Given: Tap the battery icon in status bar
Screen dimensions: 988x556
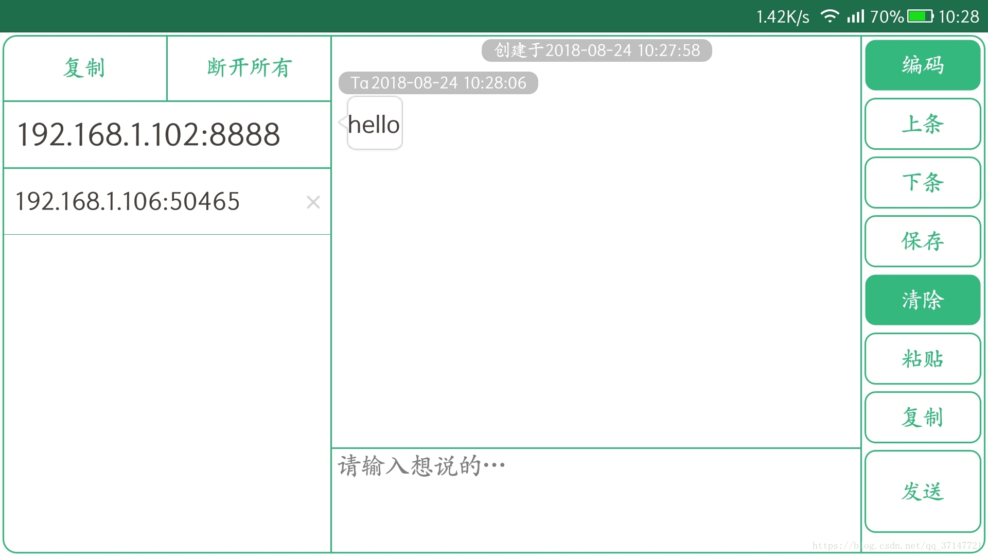Looking at the screenshot, I should pos(920,16).
